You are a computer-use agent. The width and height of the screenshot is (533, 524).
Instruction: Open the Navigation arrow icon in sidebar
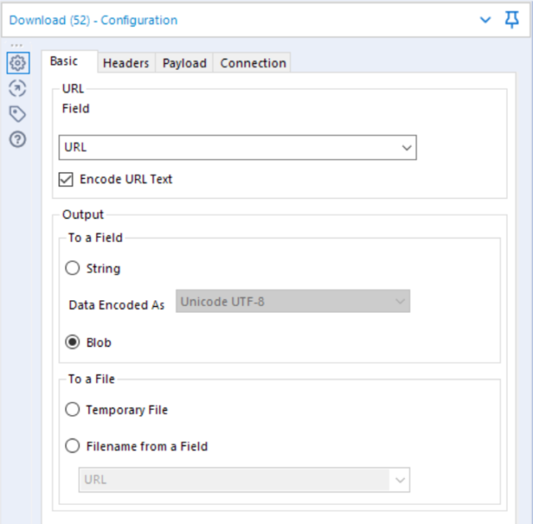click(17, 88)
